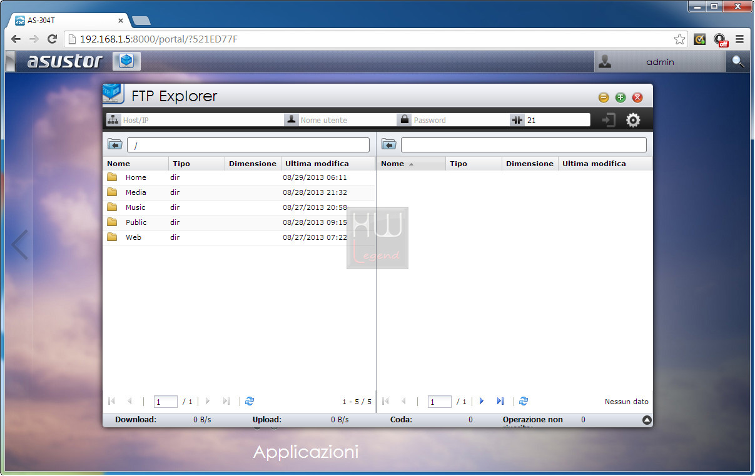Image resolution: width=755 pixels, height=476 pixels.
Task: Go up a folder in right pane
Action: click(x=388, y=145)
